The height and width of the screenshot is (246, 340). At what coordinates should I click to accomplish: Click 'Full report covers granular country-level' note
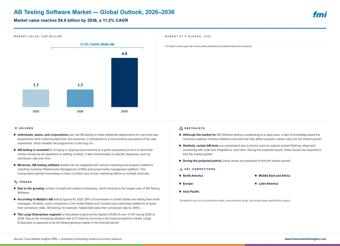[x=209, y=46]
